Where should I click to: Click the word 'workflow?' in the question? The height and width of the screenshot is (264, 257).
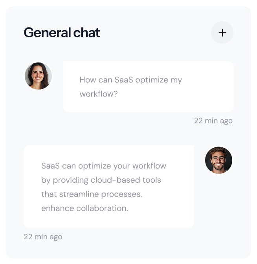click(99, 94)
